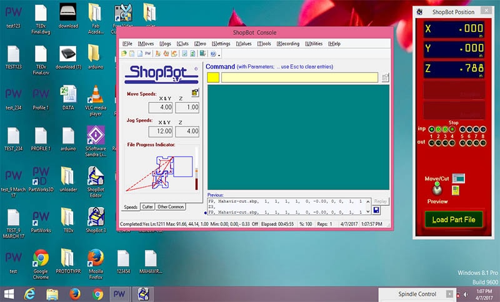Open the [M]oves menu
The height and width of the screenshot is (302, 500).
click(146, 44)
